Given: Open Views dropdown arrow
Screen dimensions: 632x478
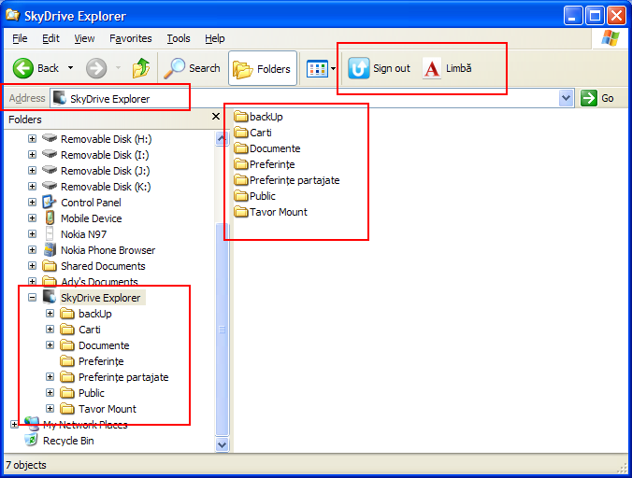Looking at the screenshot, I should (334, 69).
